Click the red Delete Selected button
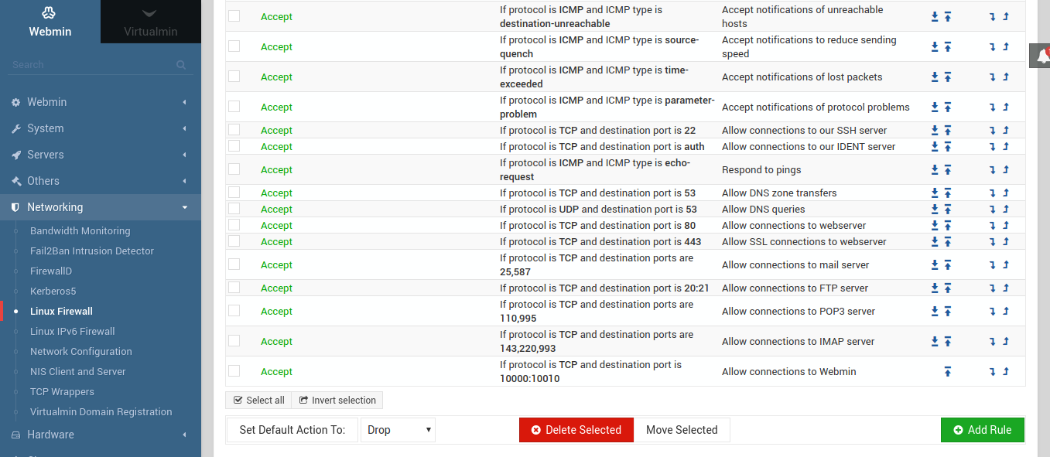This screenshot has height=457, width=1050. coord(576,430)
